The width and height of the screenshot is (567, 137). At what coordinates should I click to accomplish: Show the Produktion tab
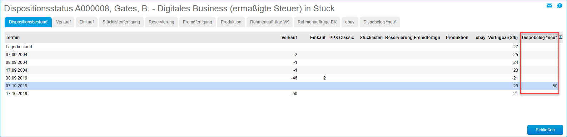click(231, 22)
